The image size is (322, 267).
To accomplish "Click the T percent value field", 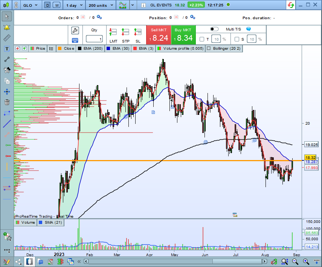I will pyautogui.click(x=216, y=39).
